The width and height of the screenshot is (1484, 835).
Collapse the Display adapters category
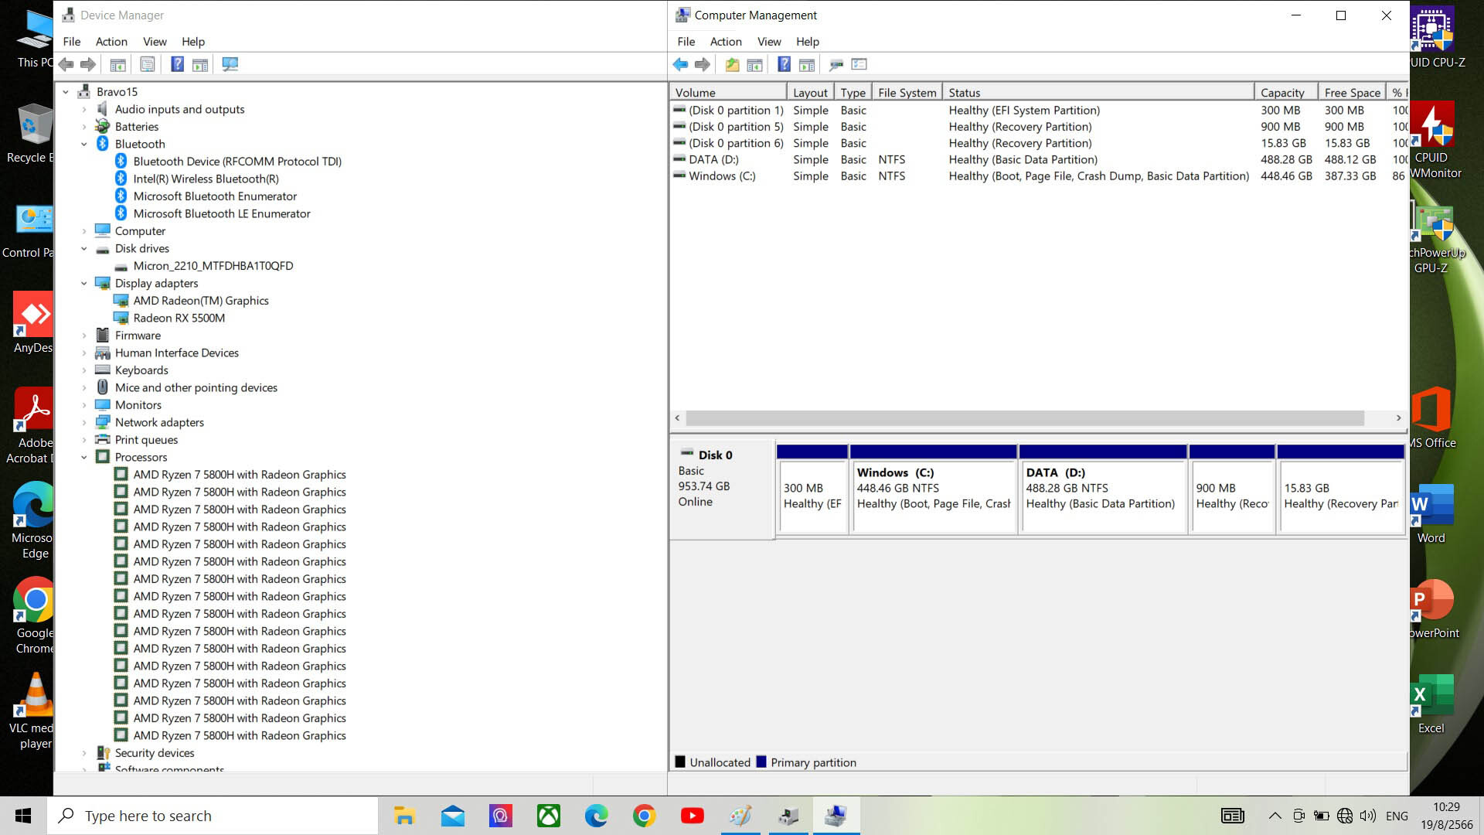(x=84, y=283)
